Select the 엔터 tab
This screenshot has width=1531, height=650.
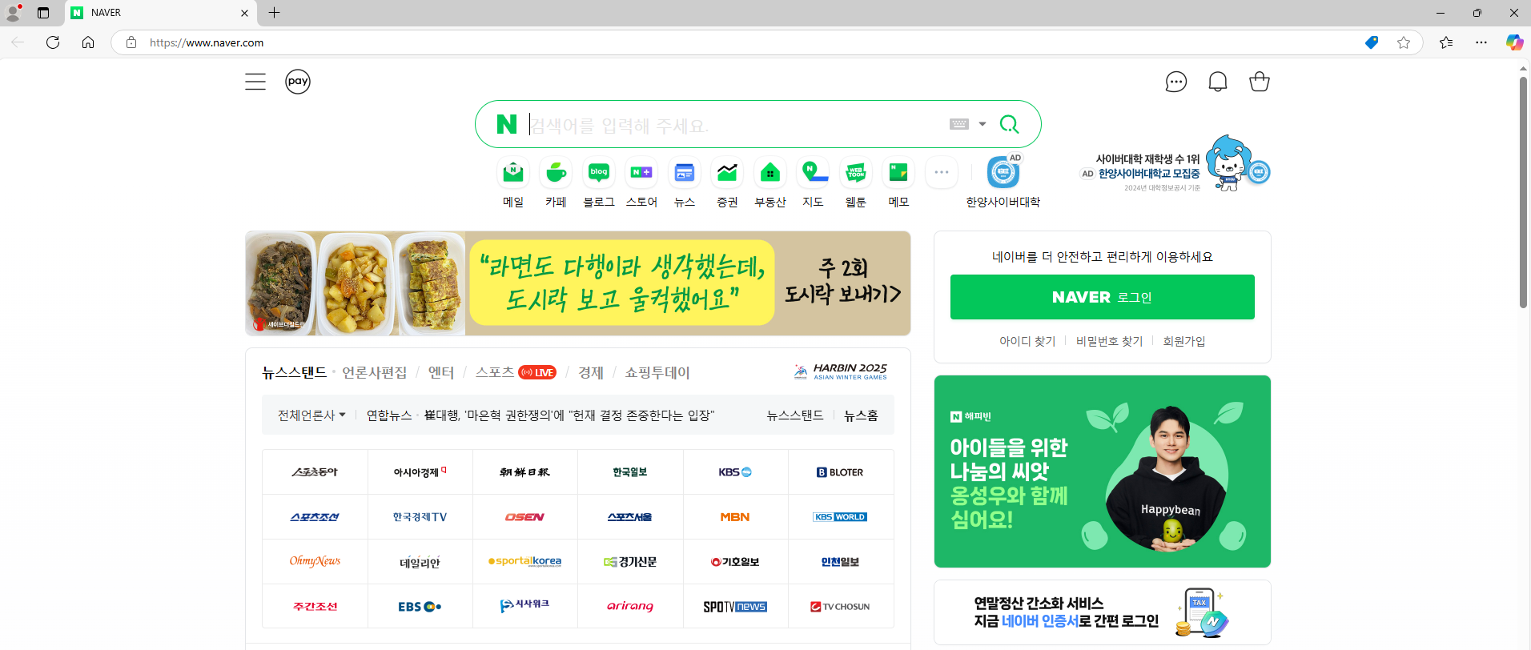tap(441, 372)
